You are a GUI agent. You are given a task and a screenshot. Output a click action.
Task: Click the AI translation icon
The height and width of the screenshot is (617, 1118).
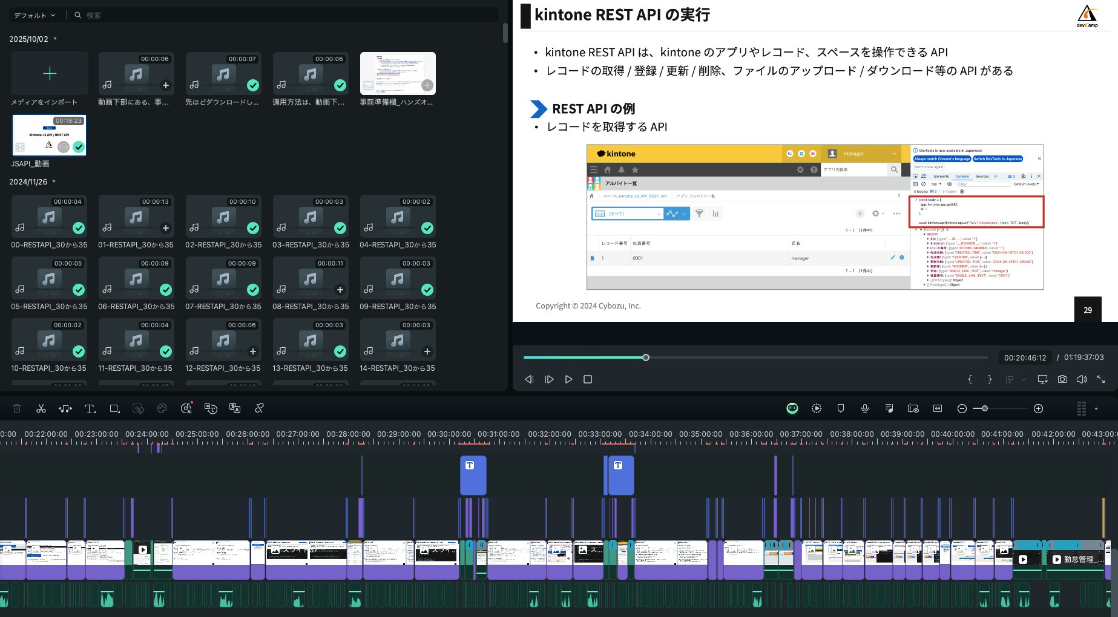pos(235,409)
